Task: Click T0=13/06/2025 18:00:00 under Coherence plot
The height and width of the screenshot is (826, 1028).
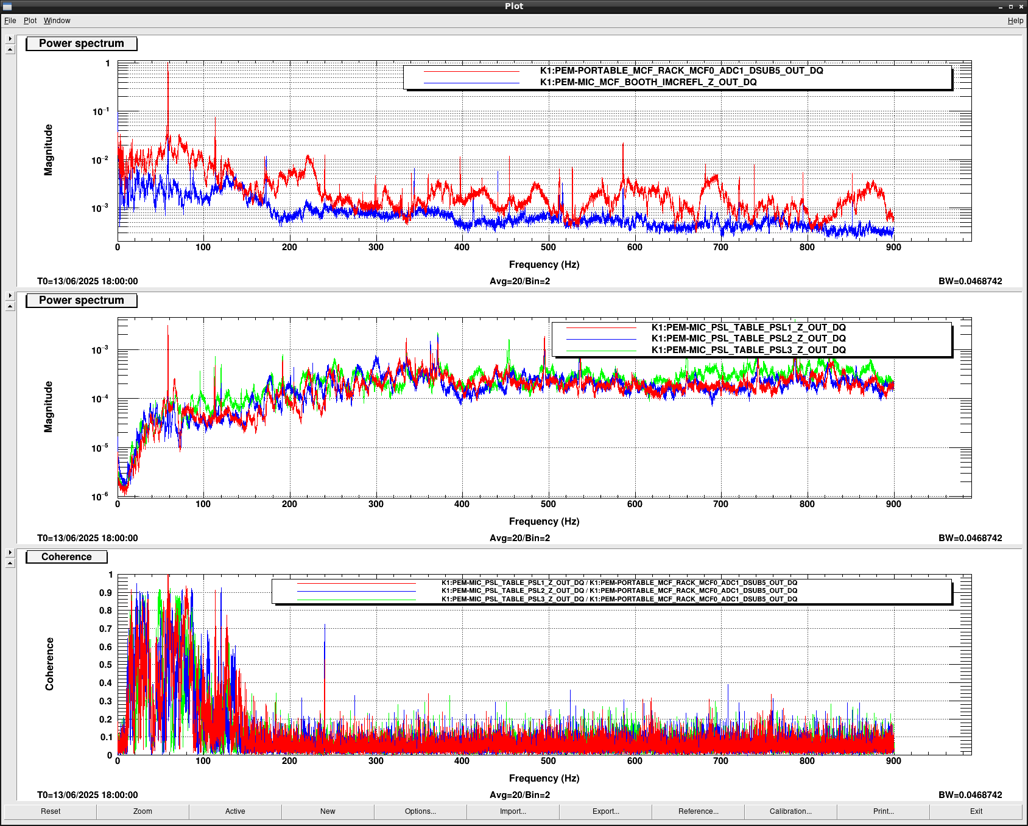Action: [x=88, y=795]
